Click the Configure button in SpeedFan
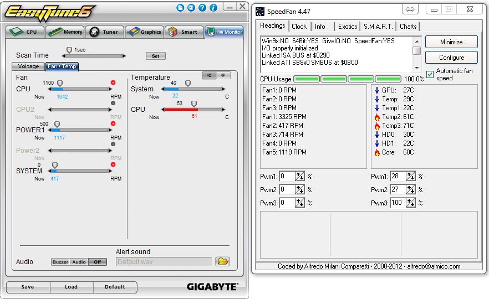Image resolution: width=489 pixels, height=299 pixels. (451, 58)
